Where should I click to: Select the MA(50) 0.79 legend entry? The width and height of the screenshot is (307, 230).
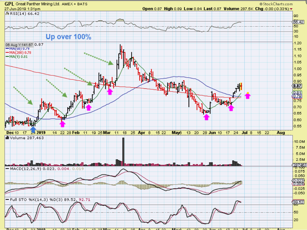[x=18, y=48]
